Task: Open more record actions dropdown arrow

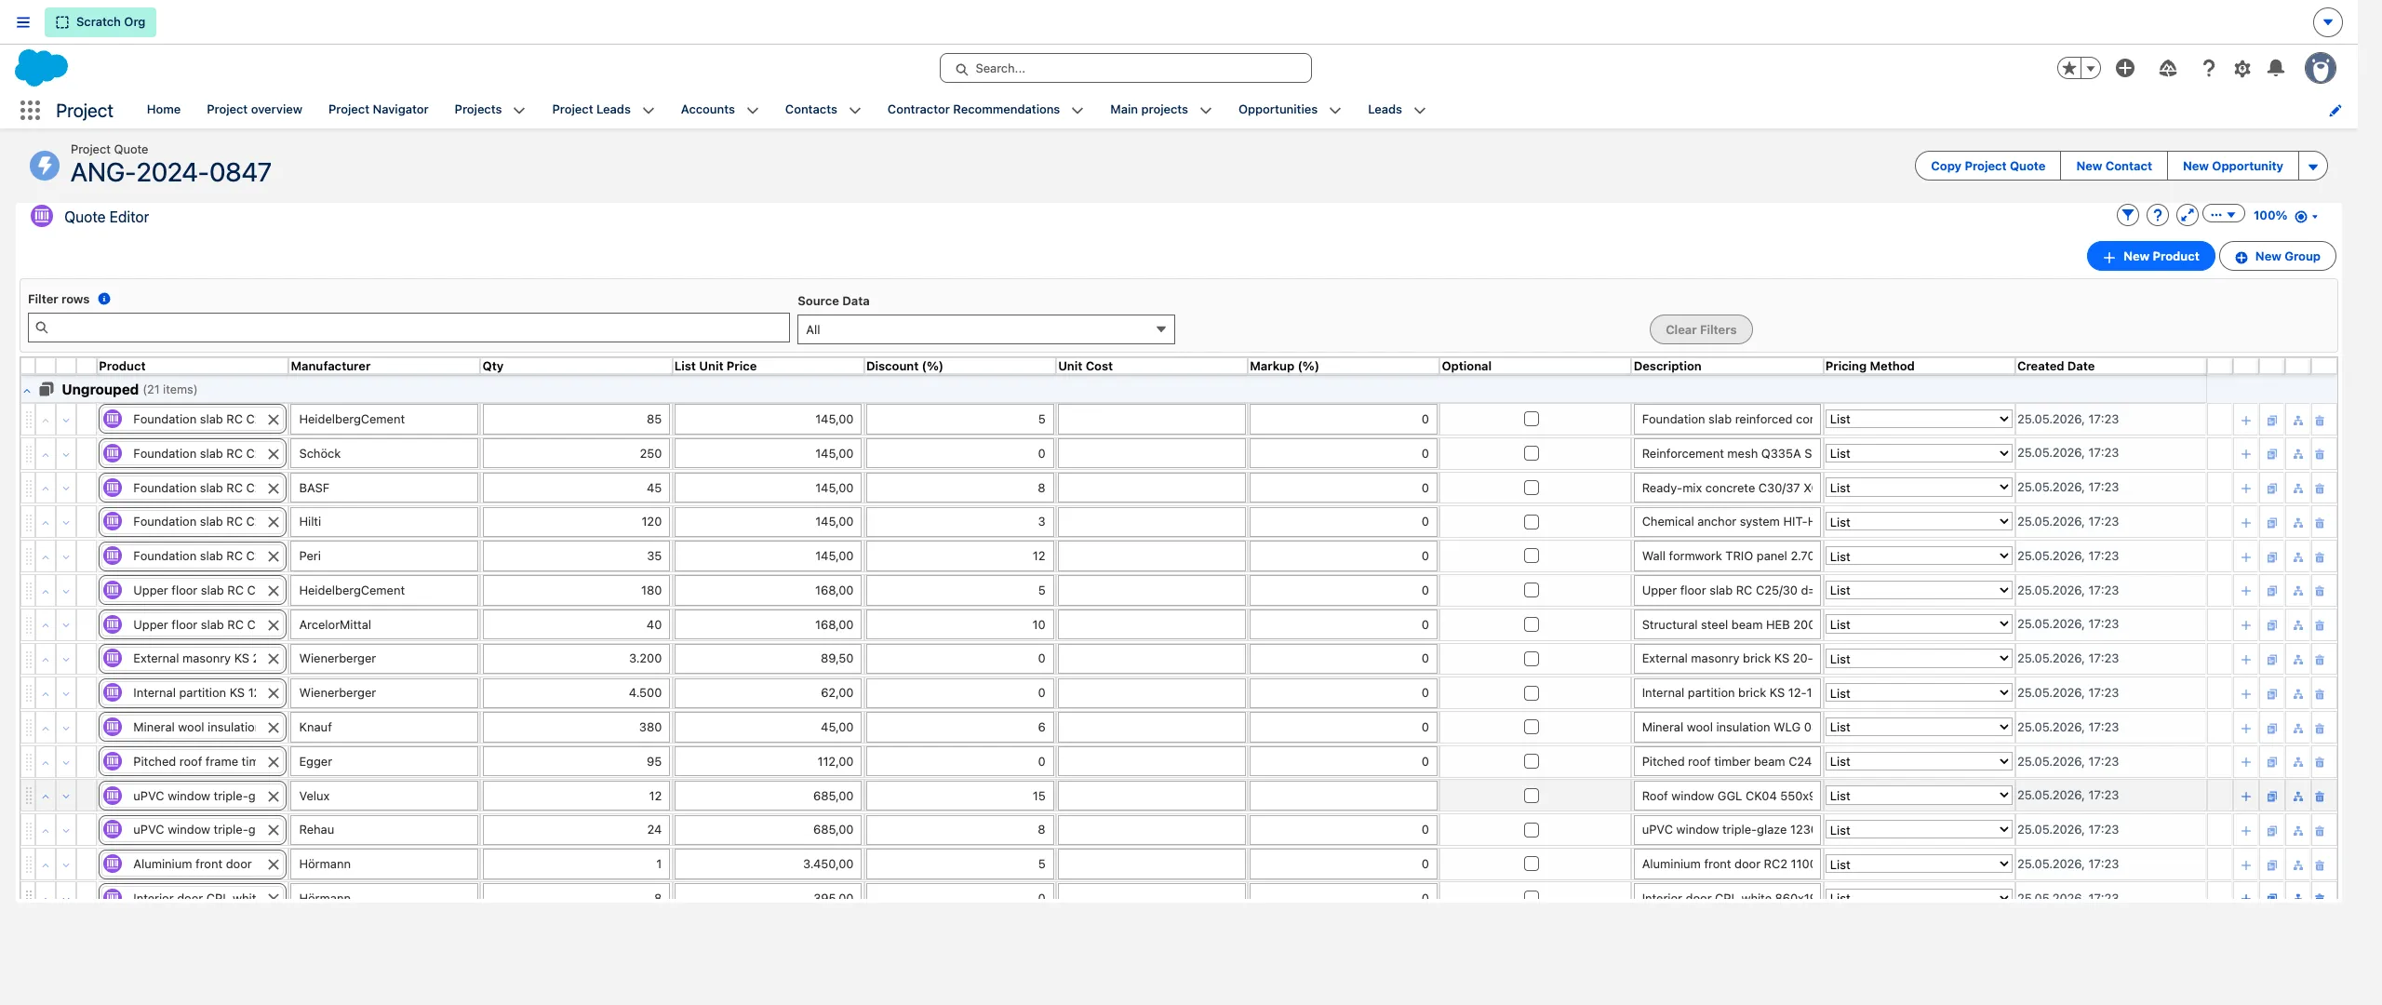Action: (x=2313, y=167)
